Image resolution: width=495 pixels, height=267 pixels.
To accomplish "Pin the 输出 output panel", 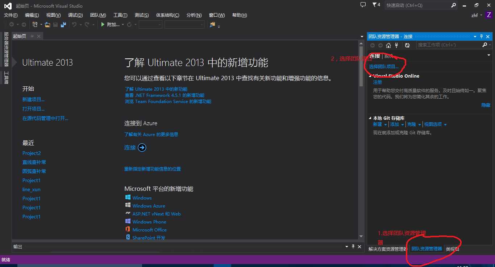I will coord(353,247).
